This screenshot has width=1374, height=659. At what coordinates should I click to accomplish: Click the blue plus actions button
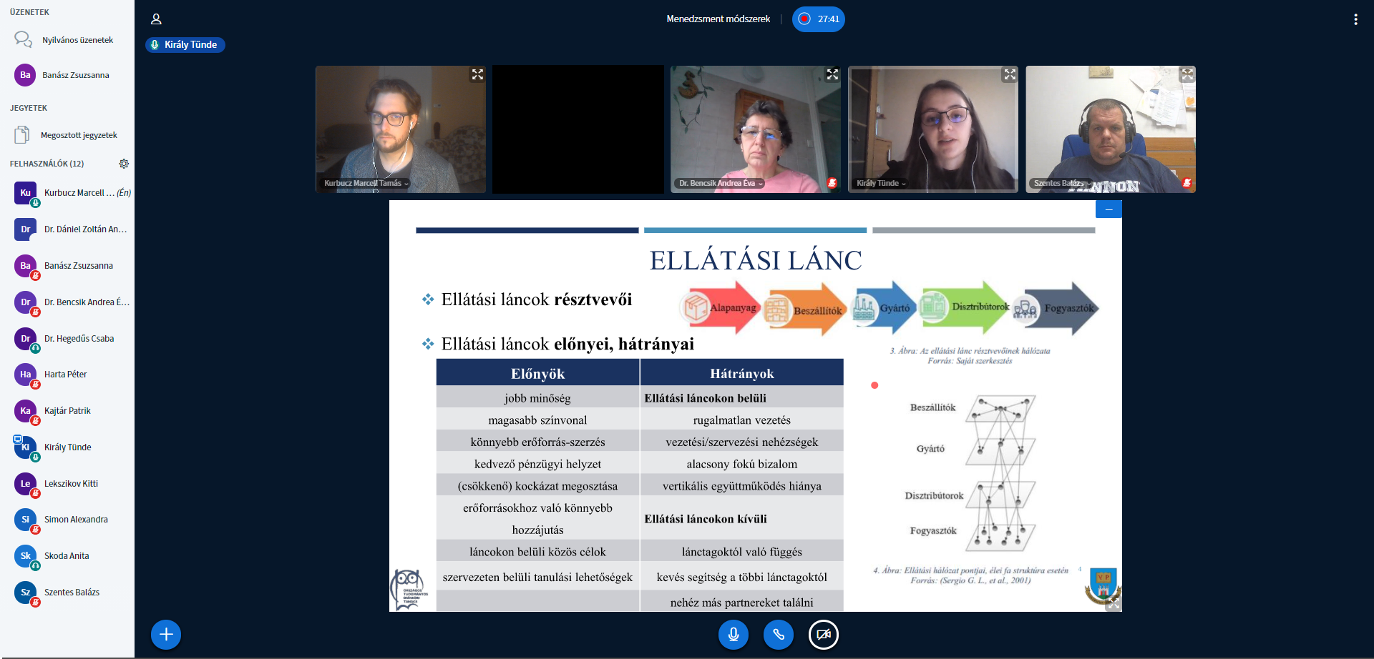166,634
